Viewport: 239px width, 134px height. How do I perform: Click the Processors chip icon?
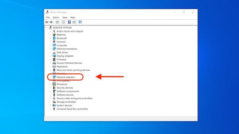[54, 84]
